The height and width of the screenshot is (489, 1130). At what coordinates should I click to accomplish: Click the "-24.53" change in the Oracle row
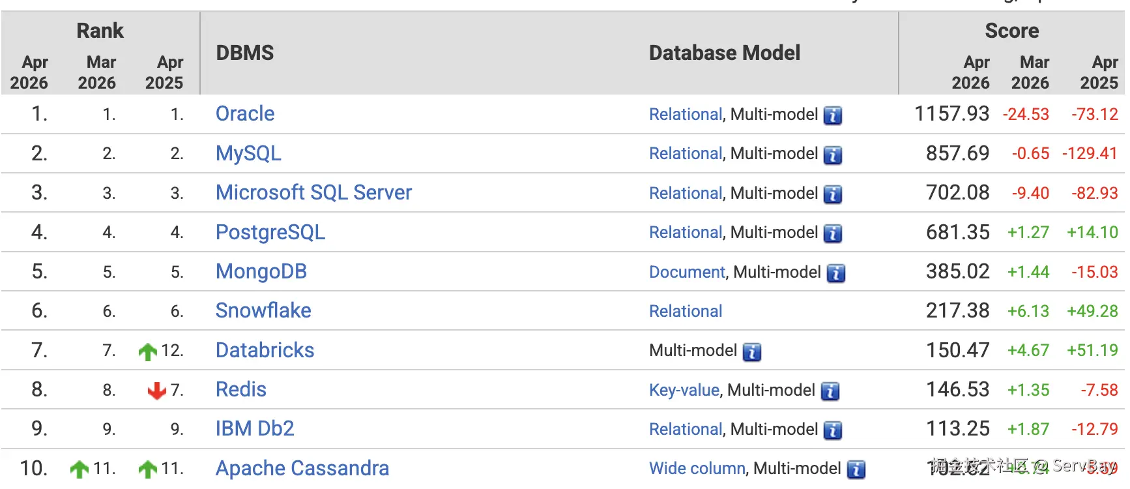1026,114
